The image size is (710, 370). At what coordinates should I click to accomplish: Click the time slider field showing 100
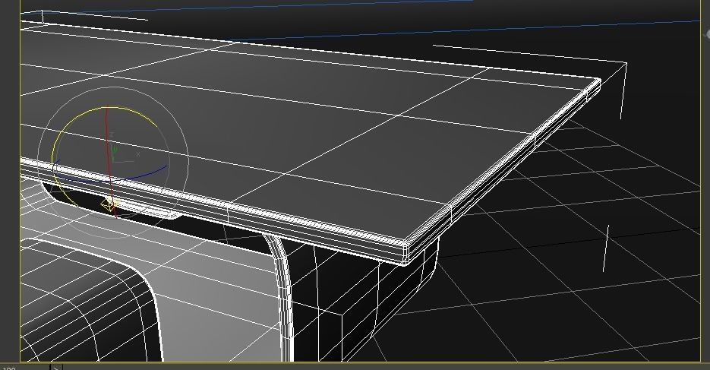[x=24, y=367]
